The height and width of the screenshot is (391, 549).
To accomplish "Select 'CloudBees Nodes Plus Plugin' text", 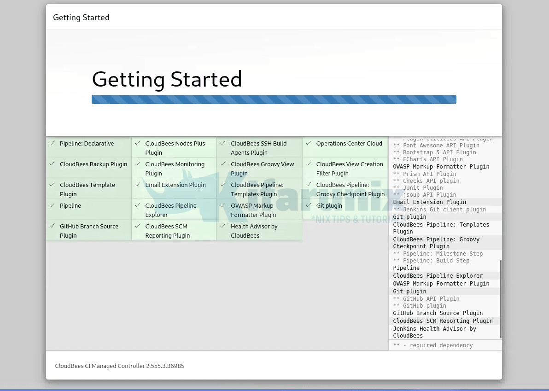I will [175, 148].
